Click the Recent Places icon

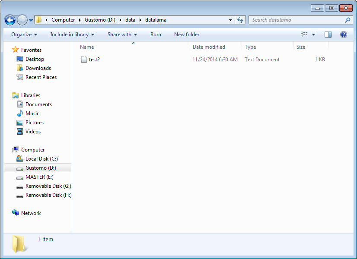point(20,77)
